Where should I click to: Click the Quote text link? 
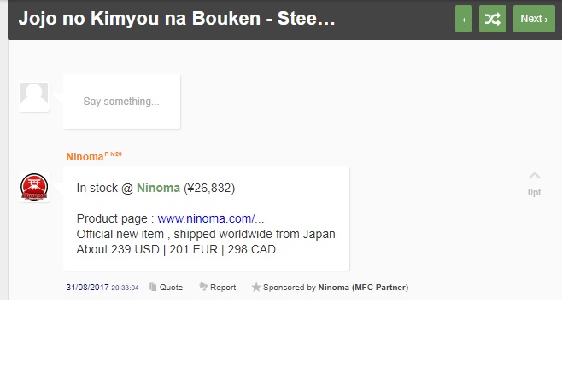(x=171, y=288)
